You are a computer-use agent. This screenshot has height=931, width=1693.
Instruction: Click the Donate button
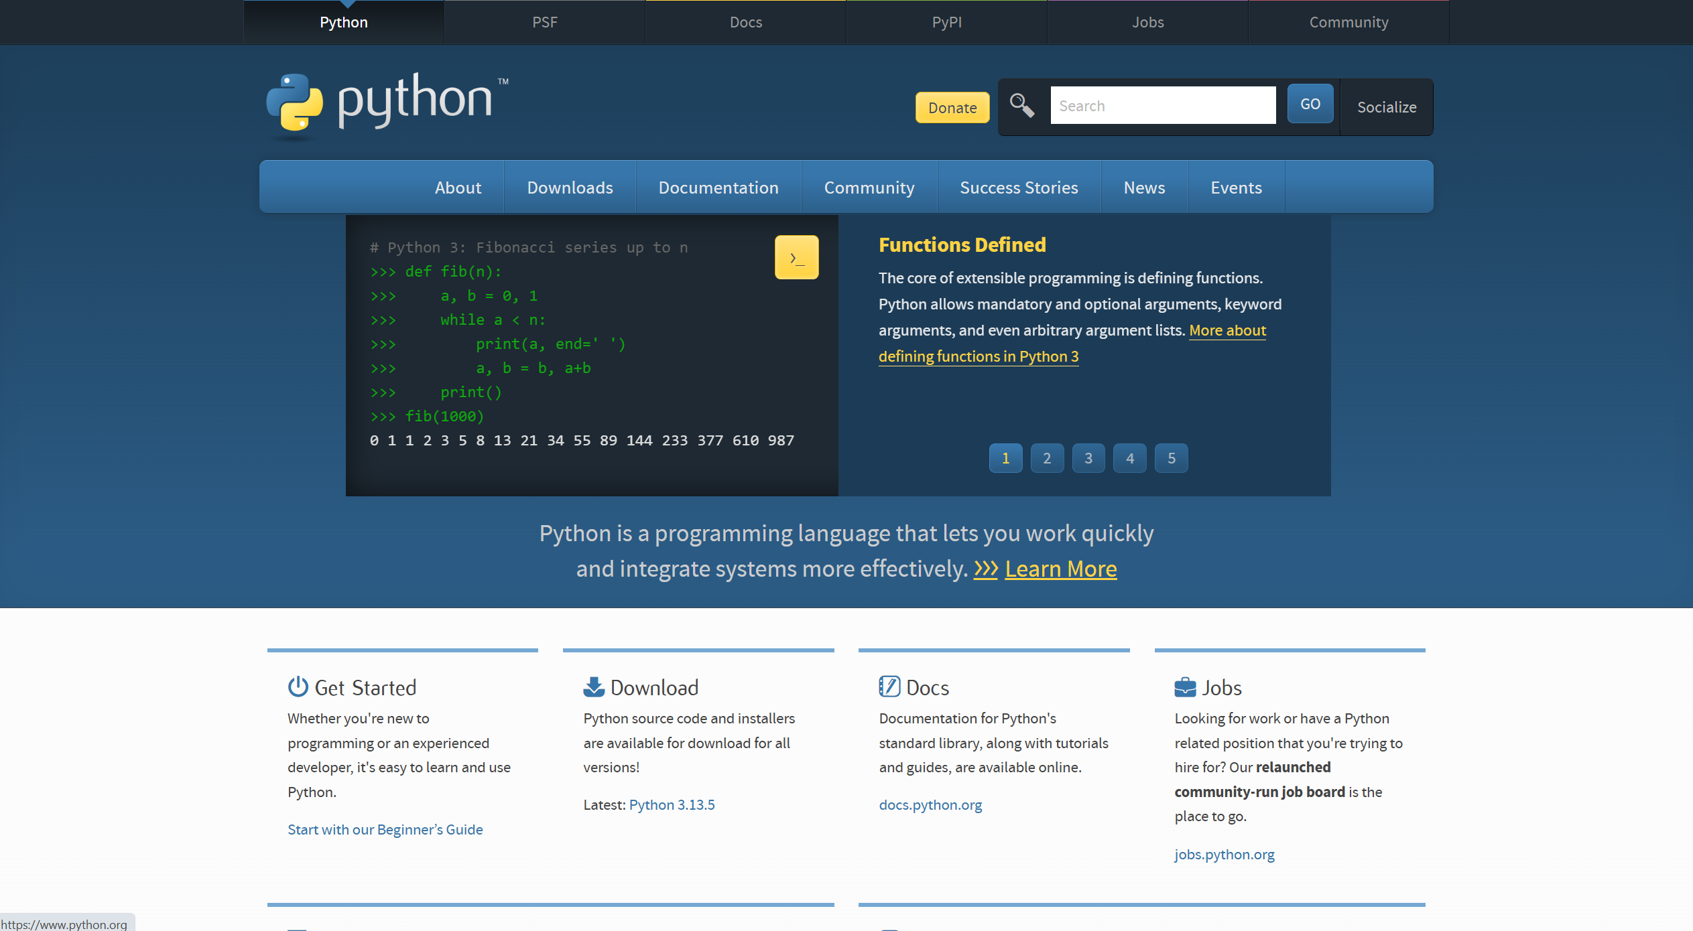(x=952, y=107)
